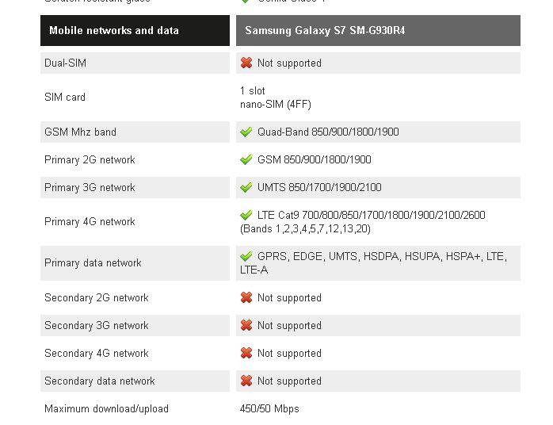
Task: Click the Quad-Band 850/900/1800/1900 text
Action: click(x=328, y=132)
